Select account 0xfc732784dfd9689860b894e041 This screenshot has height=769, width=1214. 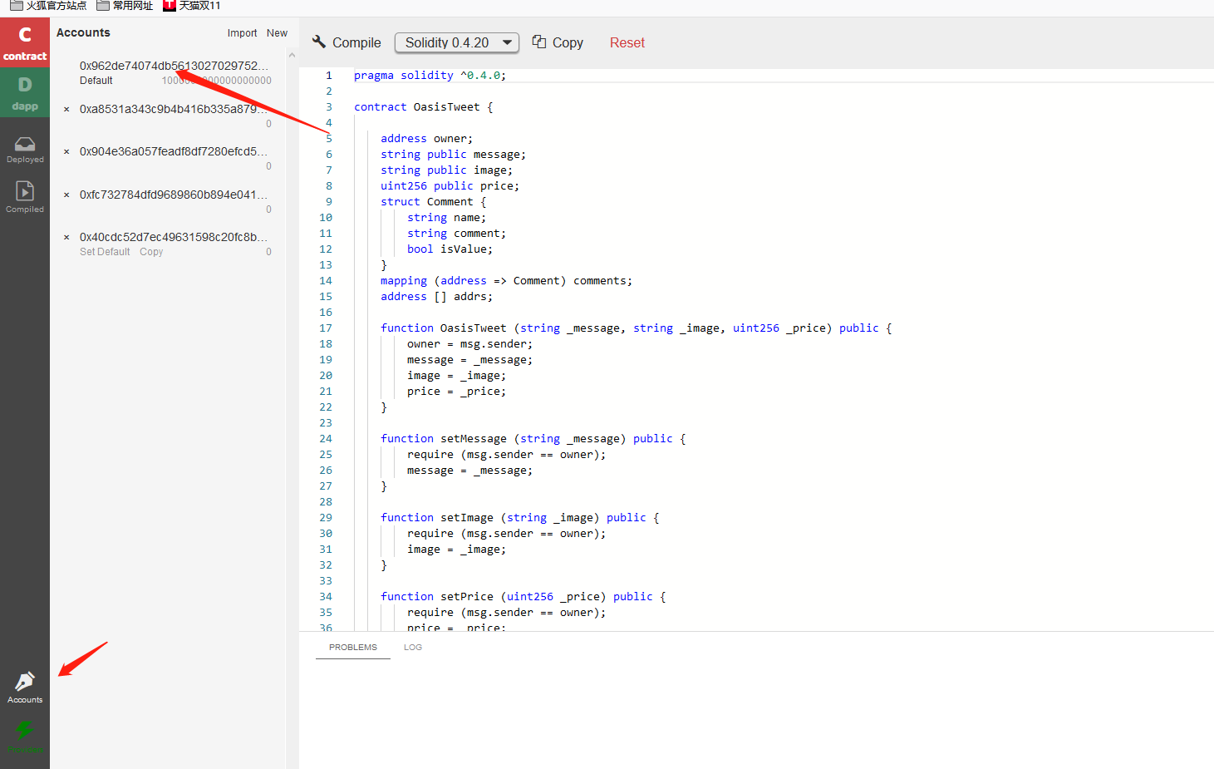174,195
